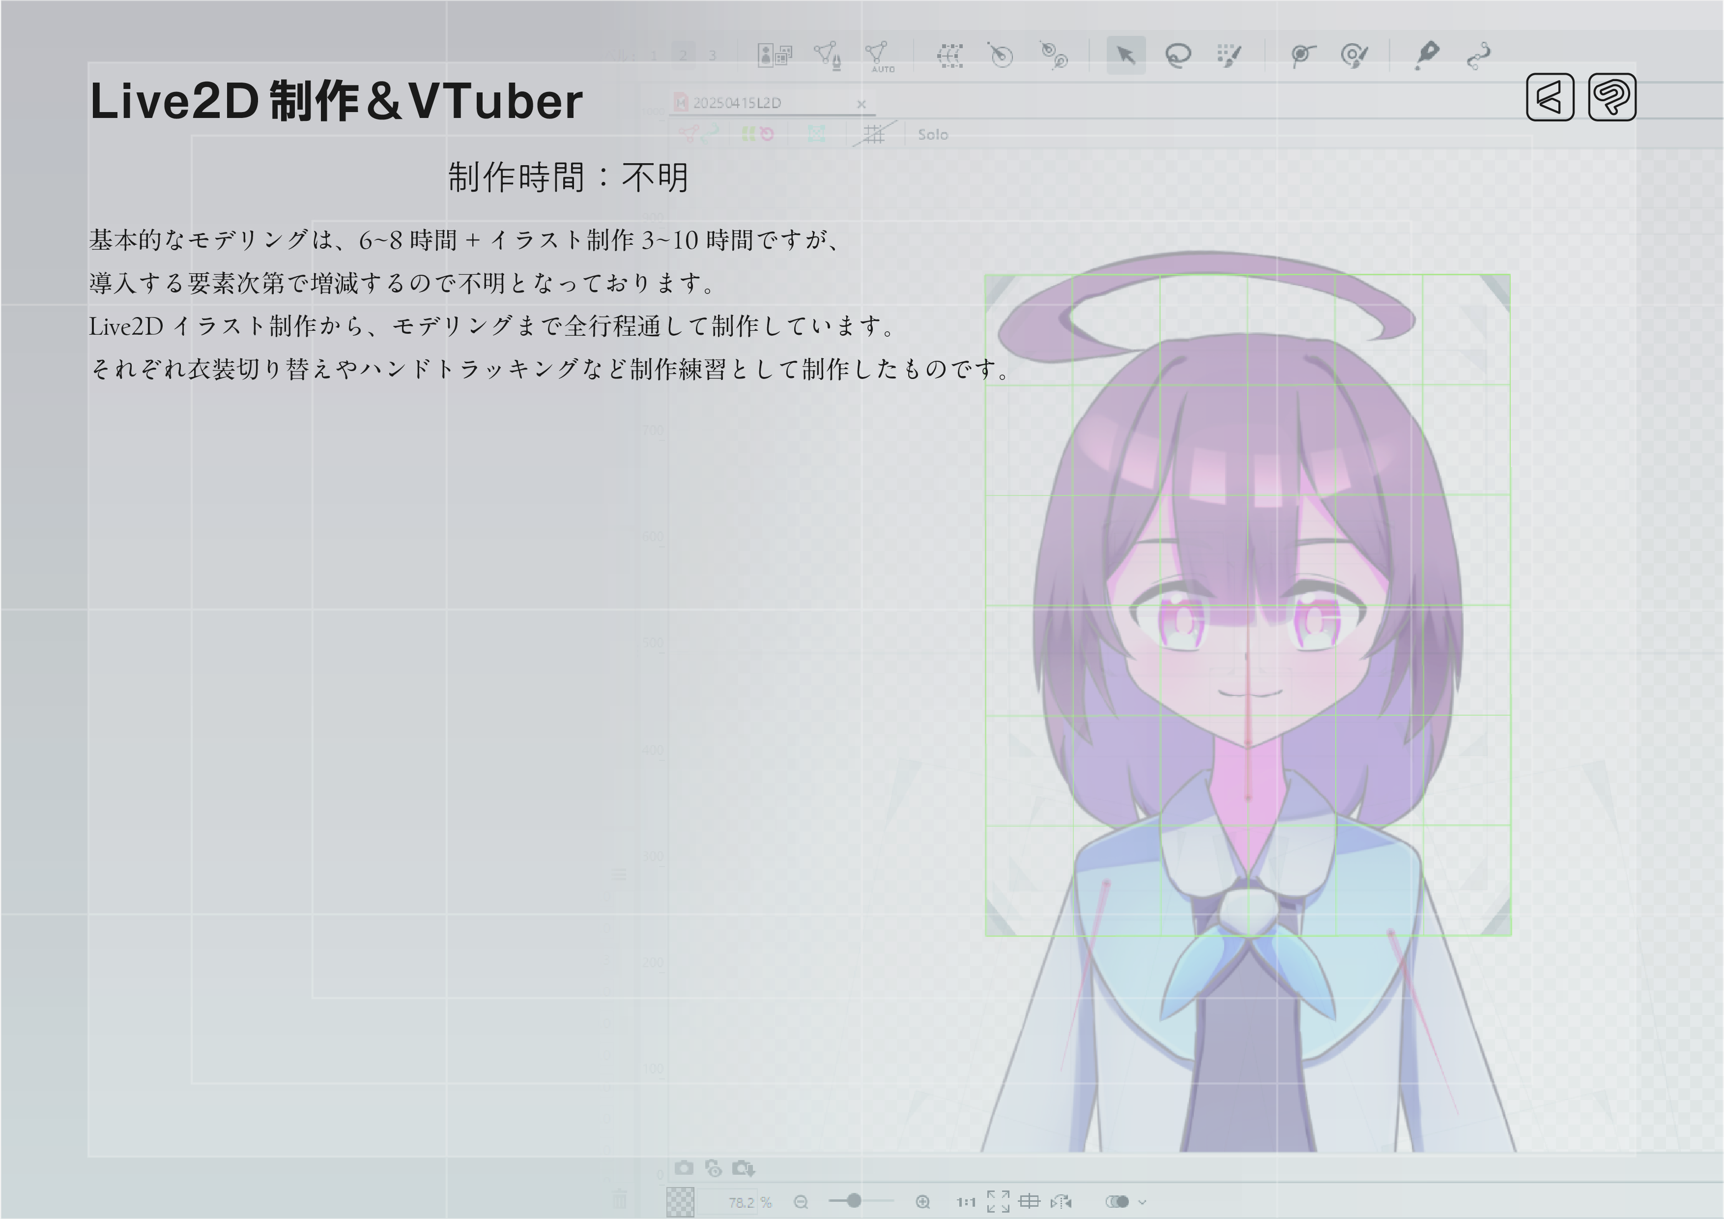The width and height of the screenshot is (1724, 1219).
Task: Toggle the pink reset rotation icon
Action: click(766, 134)
